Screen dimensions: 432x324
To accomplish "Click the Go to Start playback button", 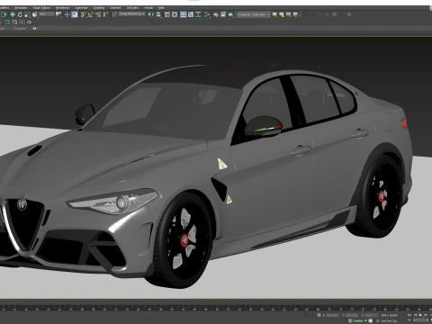I will (409, 315).
